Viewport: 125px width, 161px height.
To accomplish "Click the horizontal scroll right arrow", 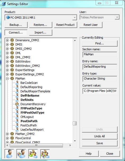I will coord(70,145).
